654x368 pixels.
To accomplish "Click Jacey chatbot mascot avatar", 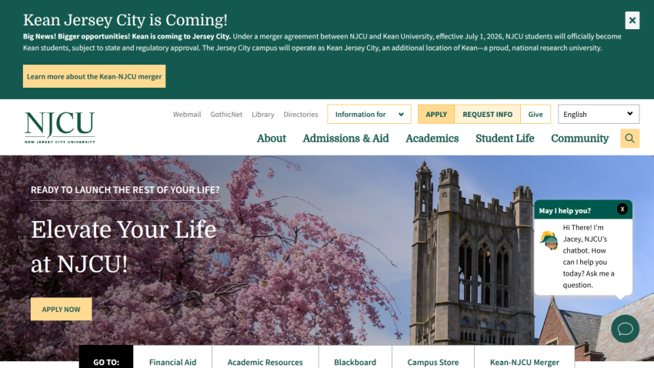I will click(549, 240).
